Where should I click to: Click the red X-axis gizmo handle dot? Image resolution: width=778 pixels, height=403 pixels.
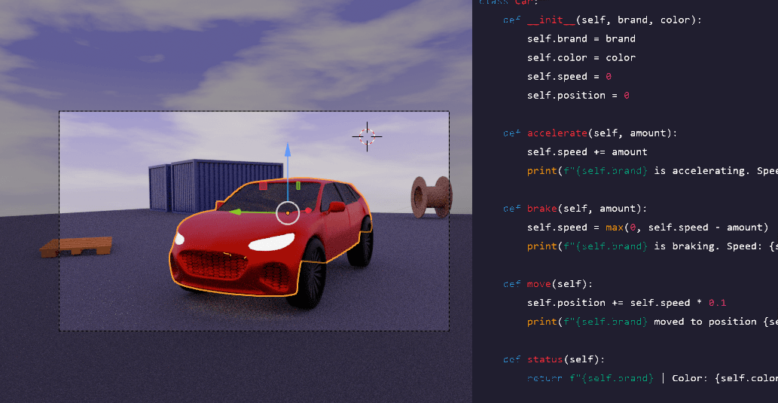click(308, 210)
